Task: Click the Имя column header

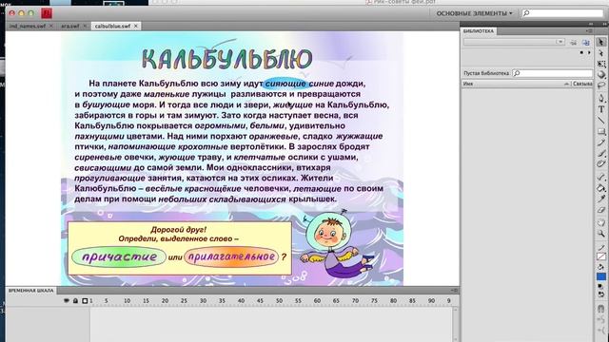Action: pyautogui.click(x=516, y=84)
